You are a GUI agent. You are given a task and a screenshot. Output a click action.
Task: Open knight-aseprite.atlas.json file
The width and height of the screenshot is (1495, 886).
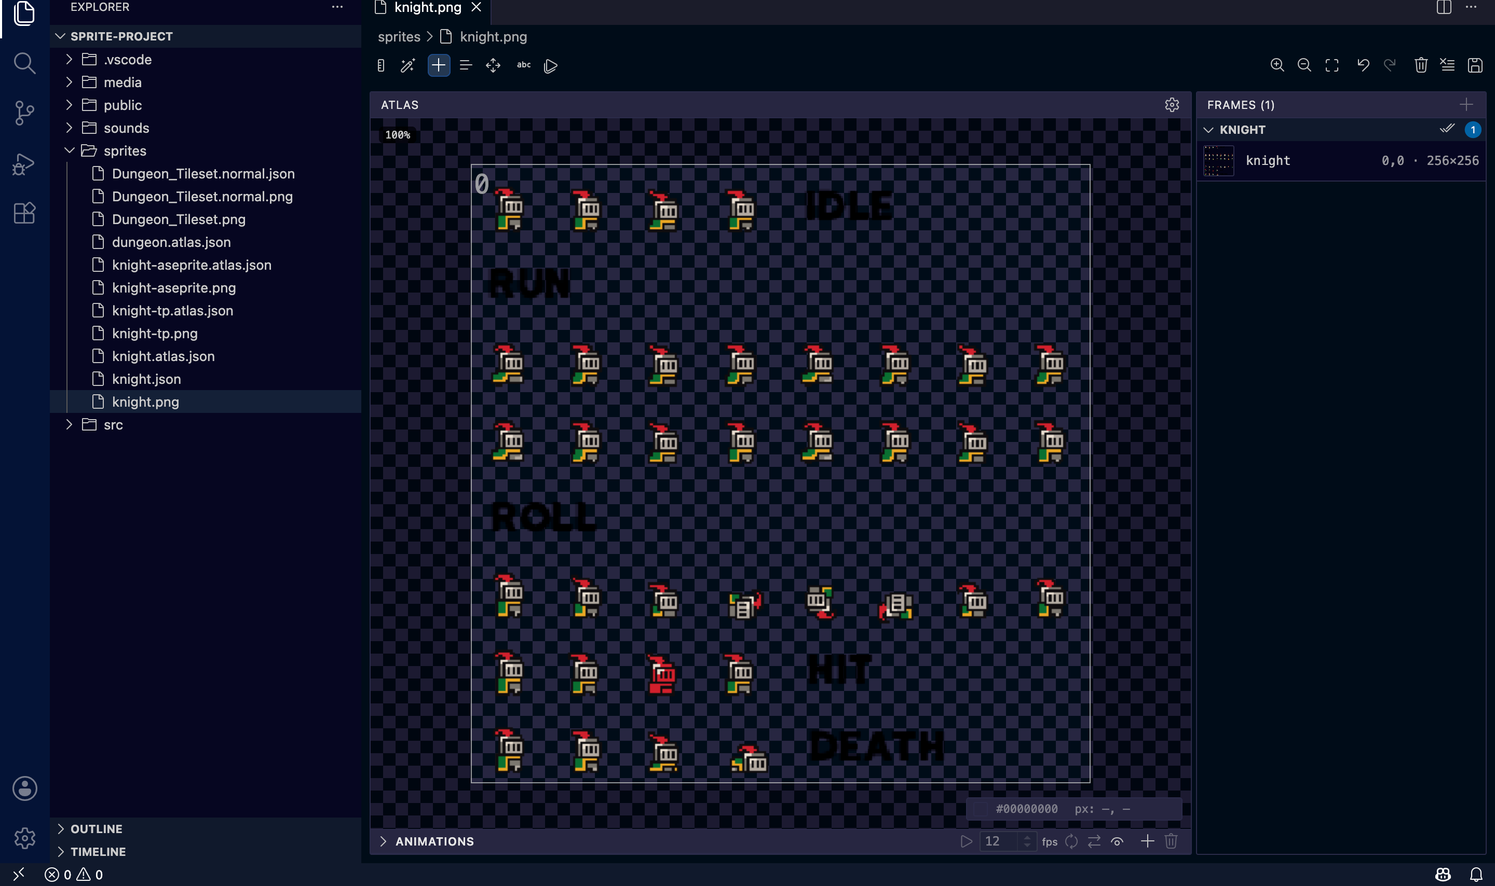[x=206, y=265]
